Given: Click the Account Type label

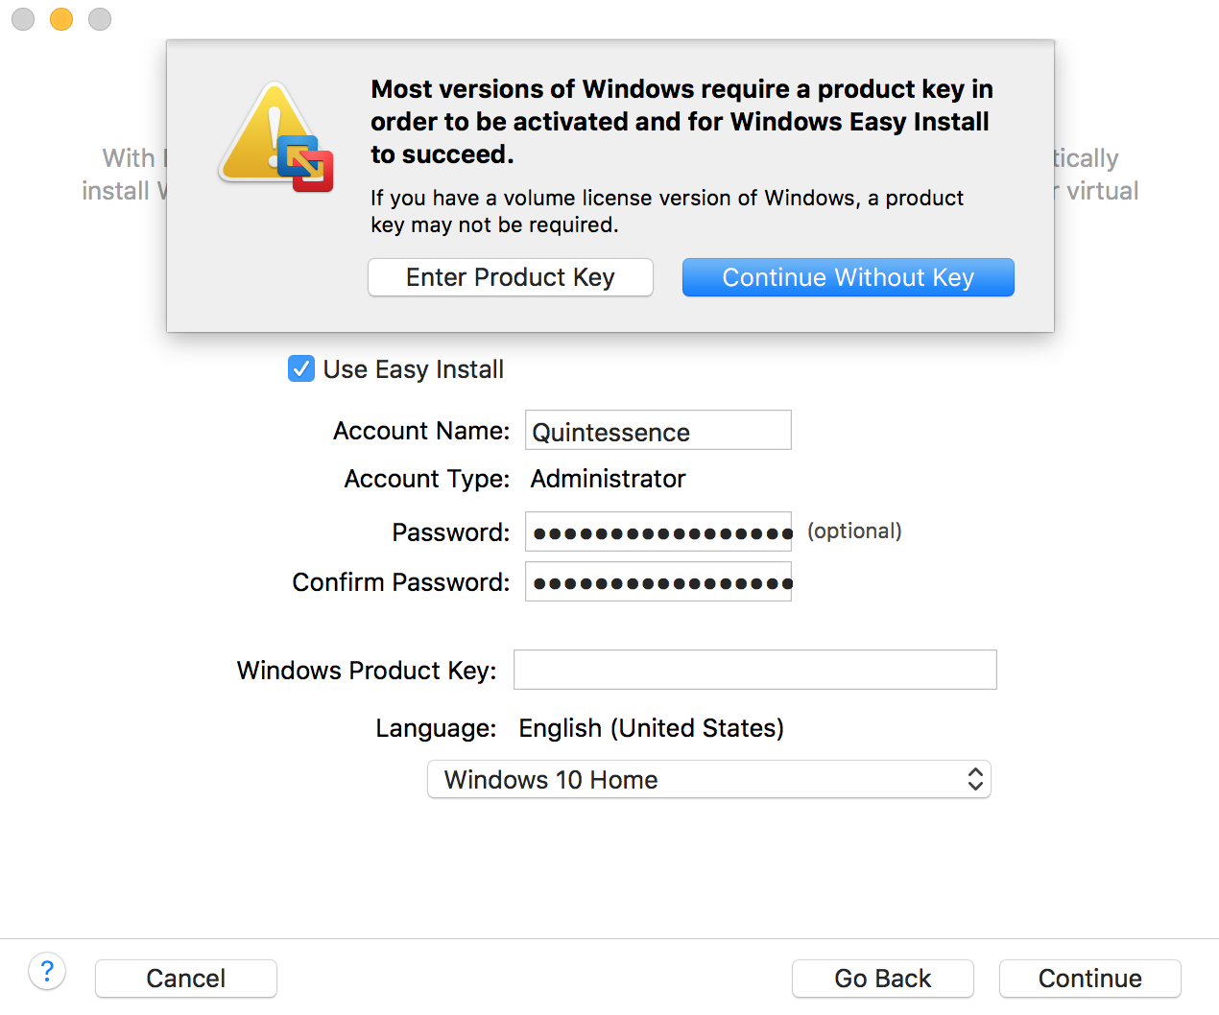Looking at the screenshot, I should coord(427,479).
